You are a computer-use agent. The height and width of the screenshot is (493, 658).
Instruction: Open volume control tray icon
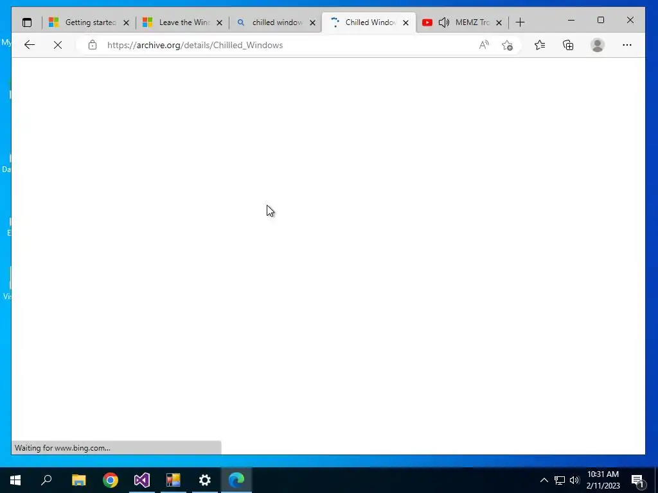(574, 480)
